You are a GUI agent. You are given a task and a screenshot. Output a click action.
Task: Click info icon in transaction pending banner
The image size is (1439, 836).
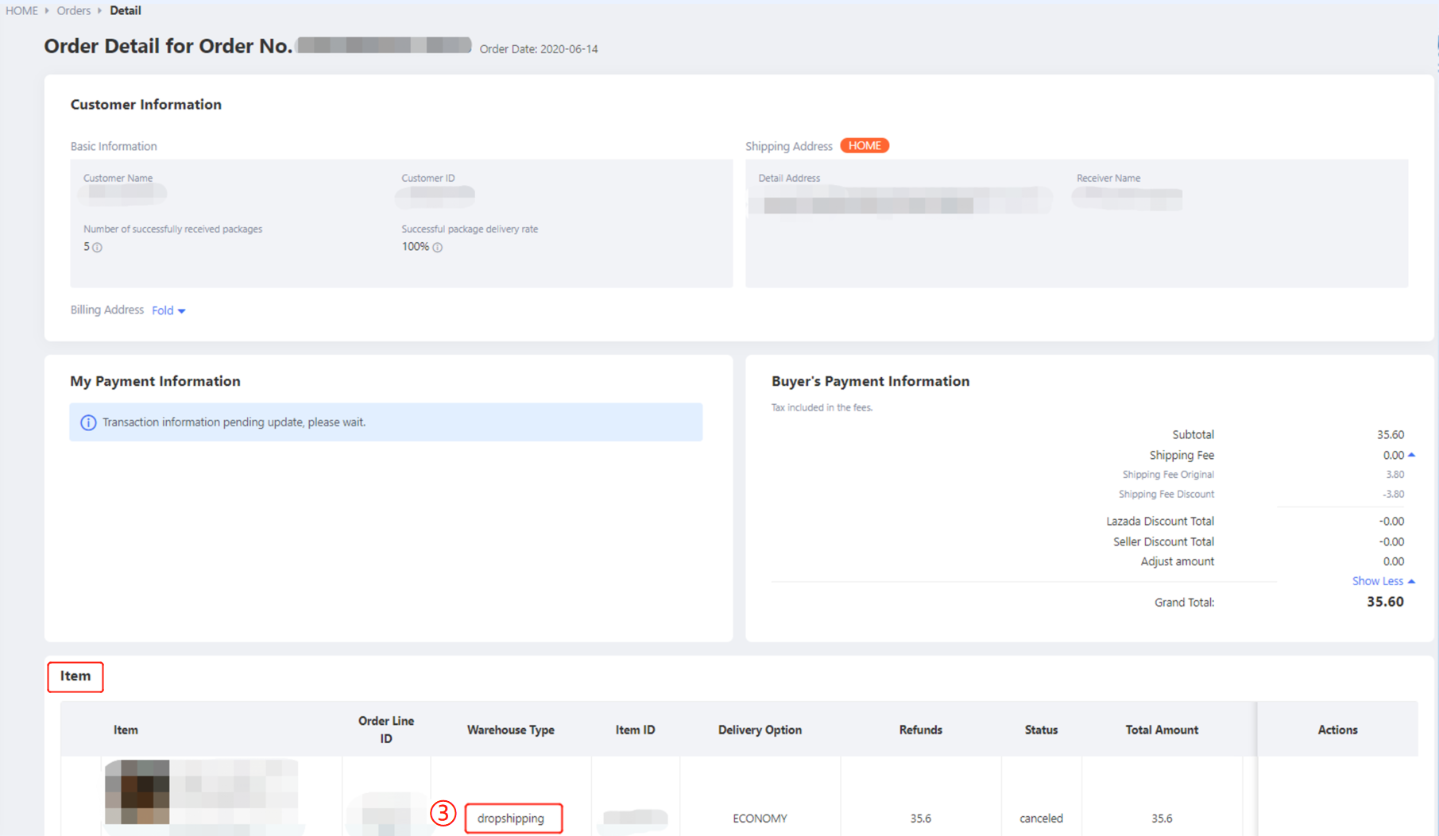tap(88, 422)
